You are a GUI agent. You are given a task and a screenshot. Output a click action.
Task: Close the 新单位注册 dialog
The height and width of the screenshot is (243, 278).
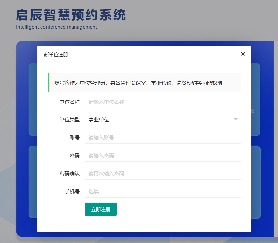[243, 54]
